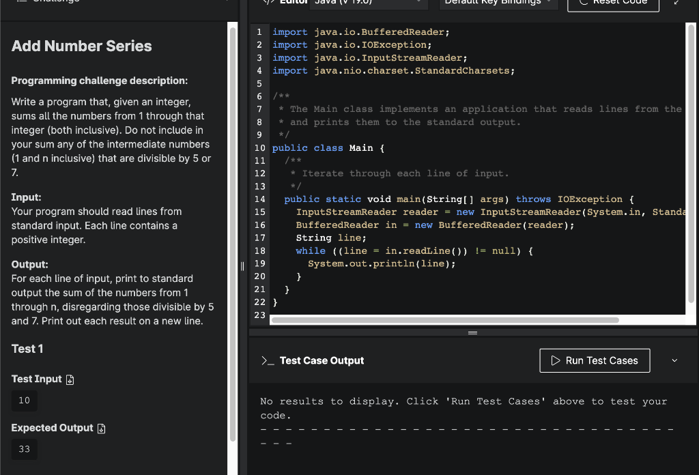
Task: Click the challenge description panel scrollbar
Action: (232, 235)
